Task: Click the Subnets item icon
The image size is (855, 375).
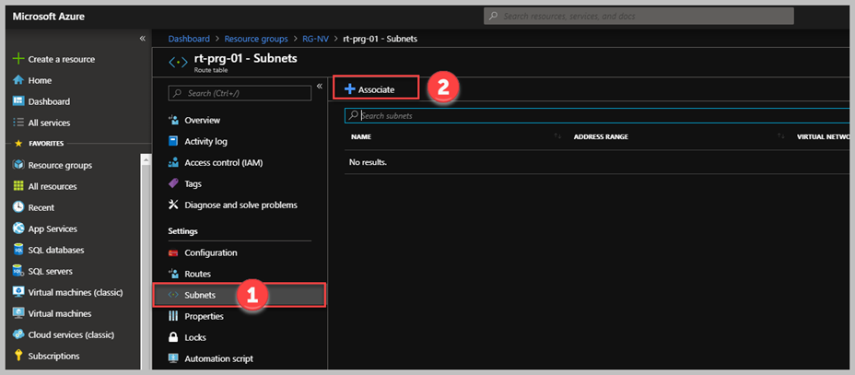Action: 173,295
